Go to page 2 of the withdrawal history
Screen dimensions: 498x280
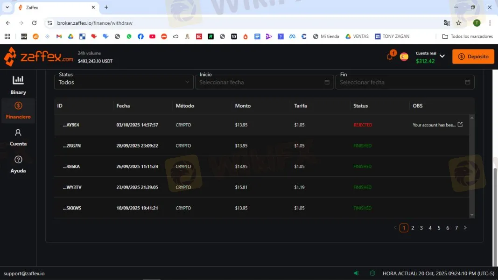coord(413,228)
